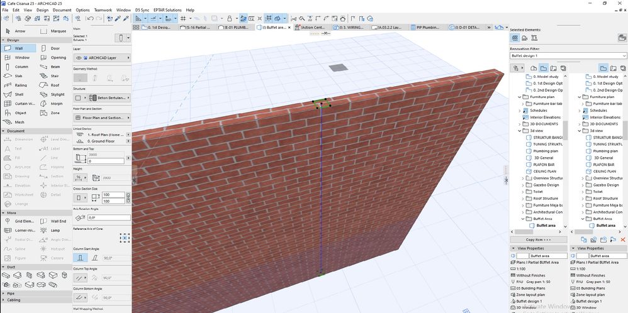Collapse the left View Properties panel

pyautogui.click(x=514, y=248)
